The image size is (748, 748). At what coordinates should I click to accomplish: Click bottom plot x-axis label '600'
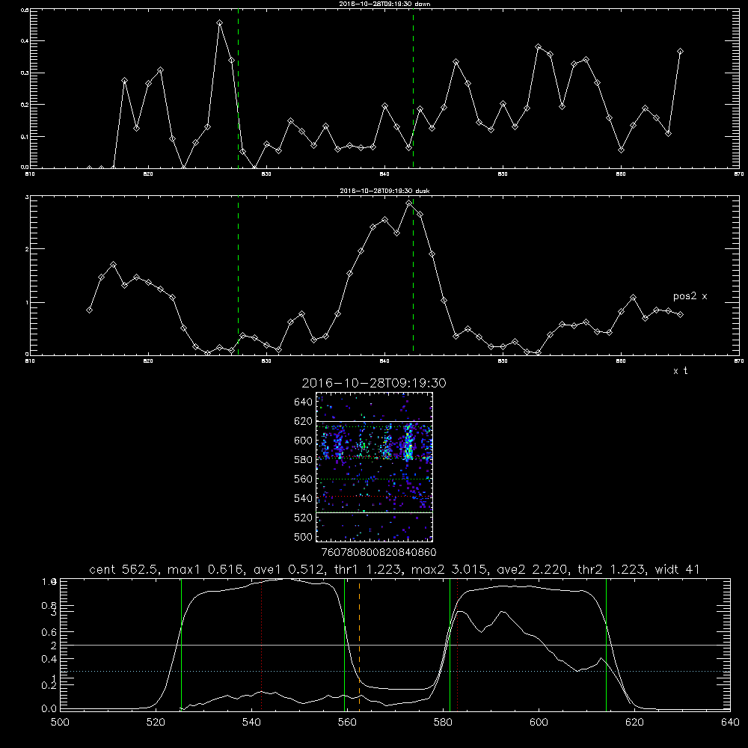pyautogui.click(x=539, y=723)
